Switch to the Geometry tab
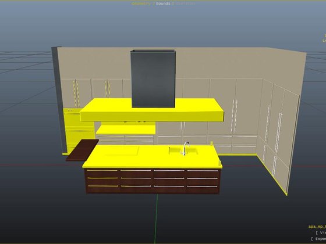The image size is (326, 244). (141, 3)
